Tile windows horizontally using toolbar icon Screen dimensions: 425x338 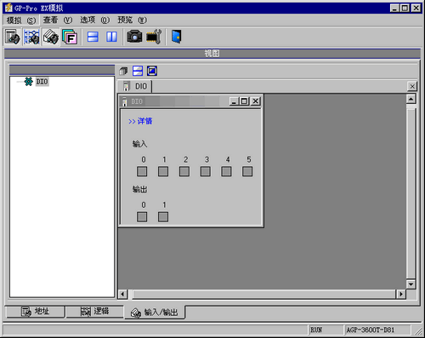point(93,37)
